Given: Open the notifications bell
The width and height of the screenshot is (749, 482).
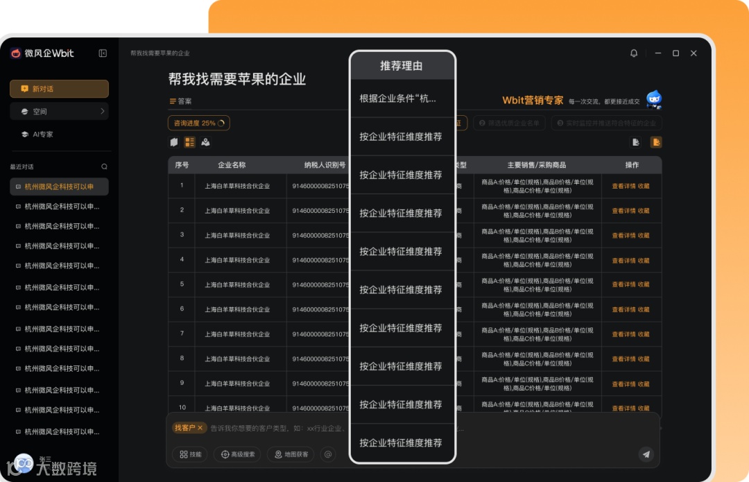Looking at the screenshot, I should click(x=633, y=53).
